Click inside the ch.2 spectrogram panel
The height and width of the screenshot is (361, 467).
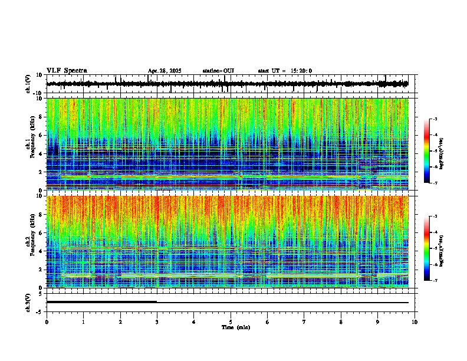227,242
